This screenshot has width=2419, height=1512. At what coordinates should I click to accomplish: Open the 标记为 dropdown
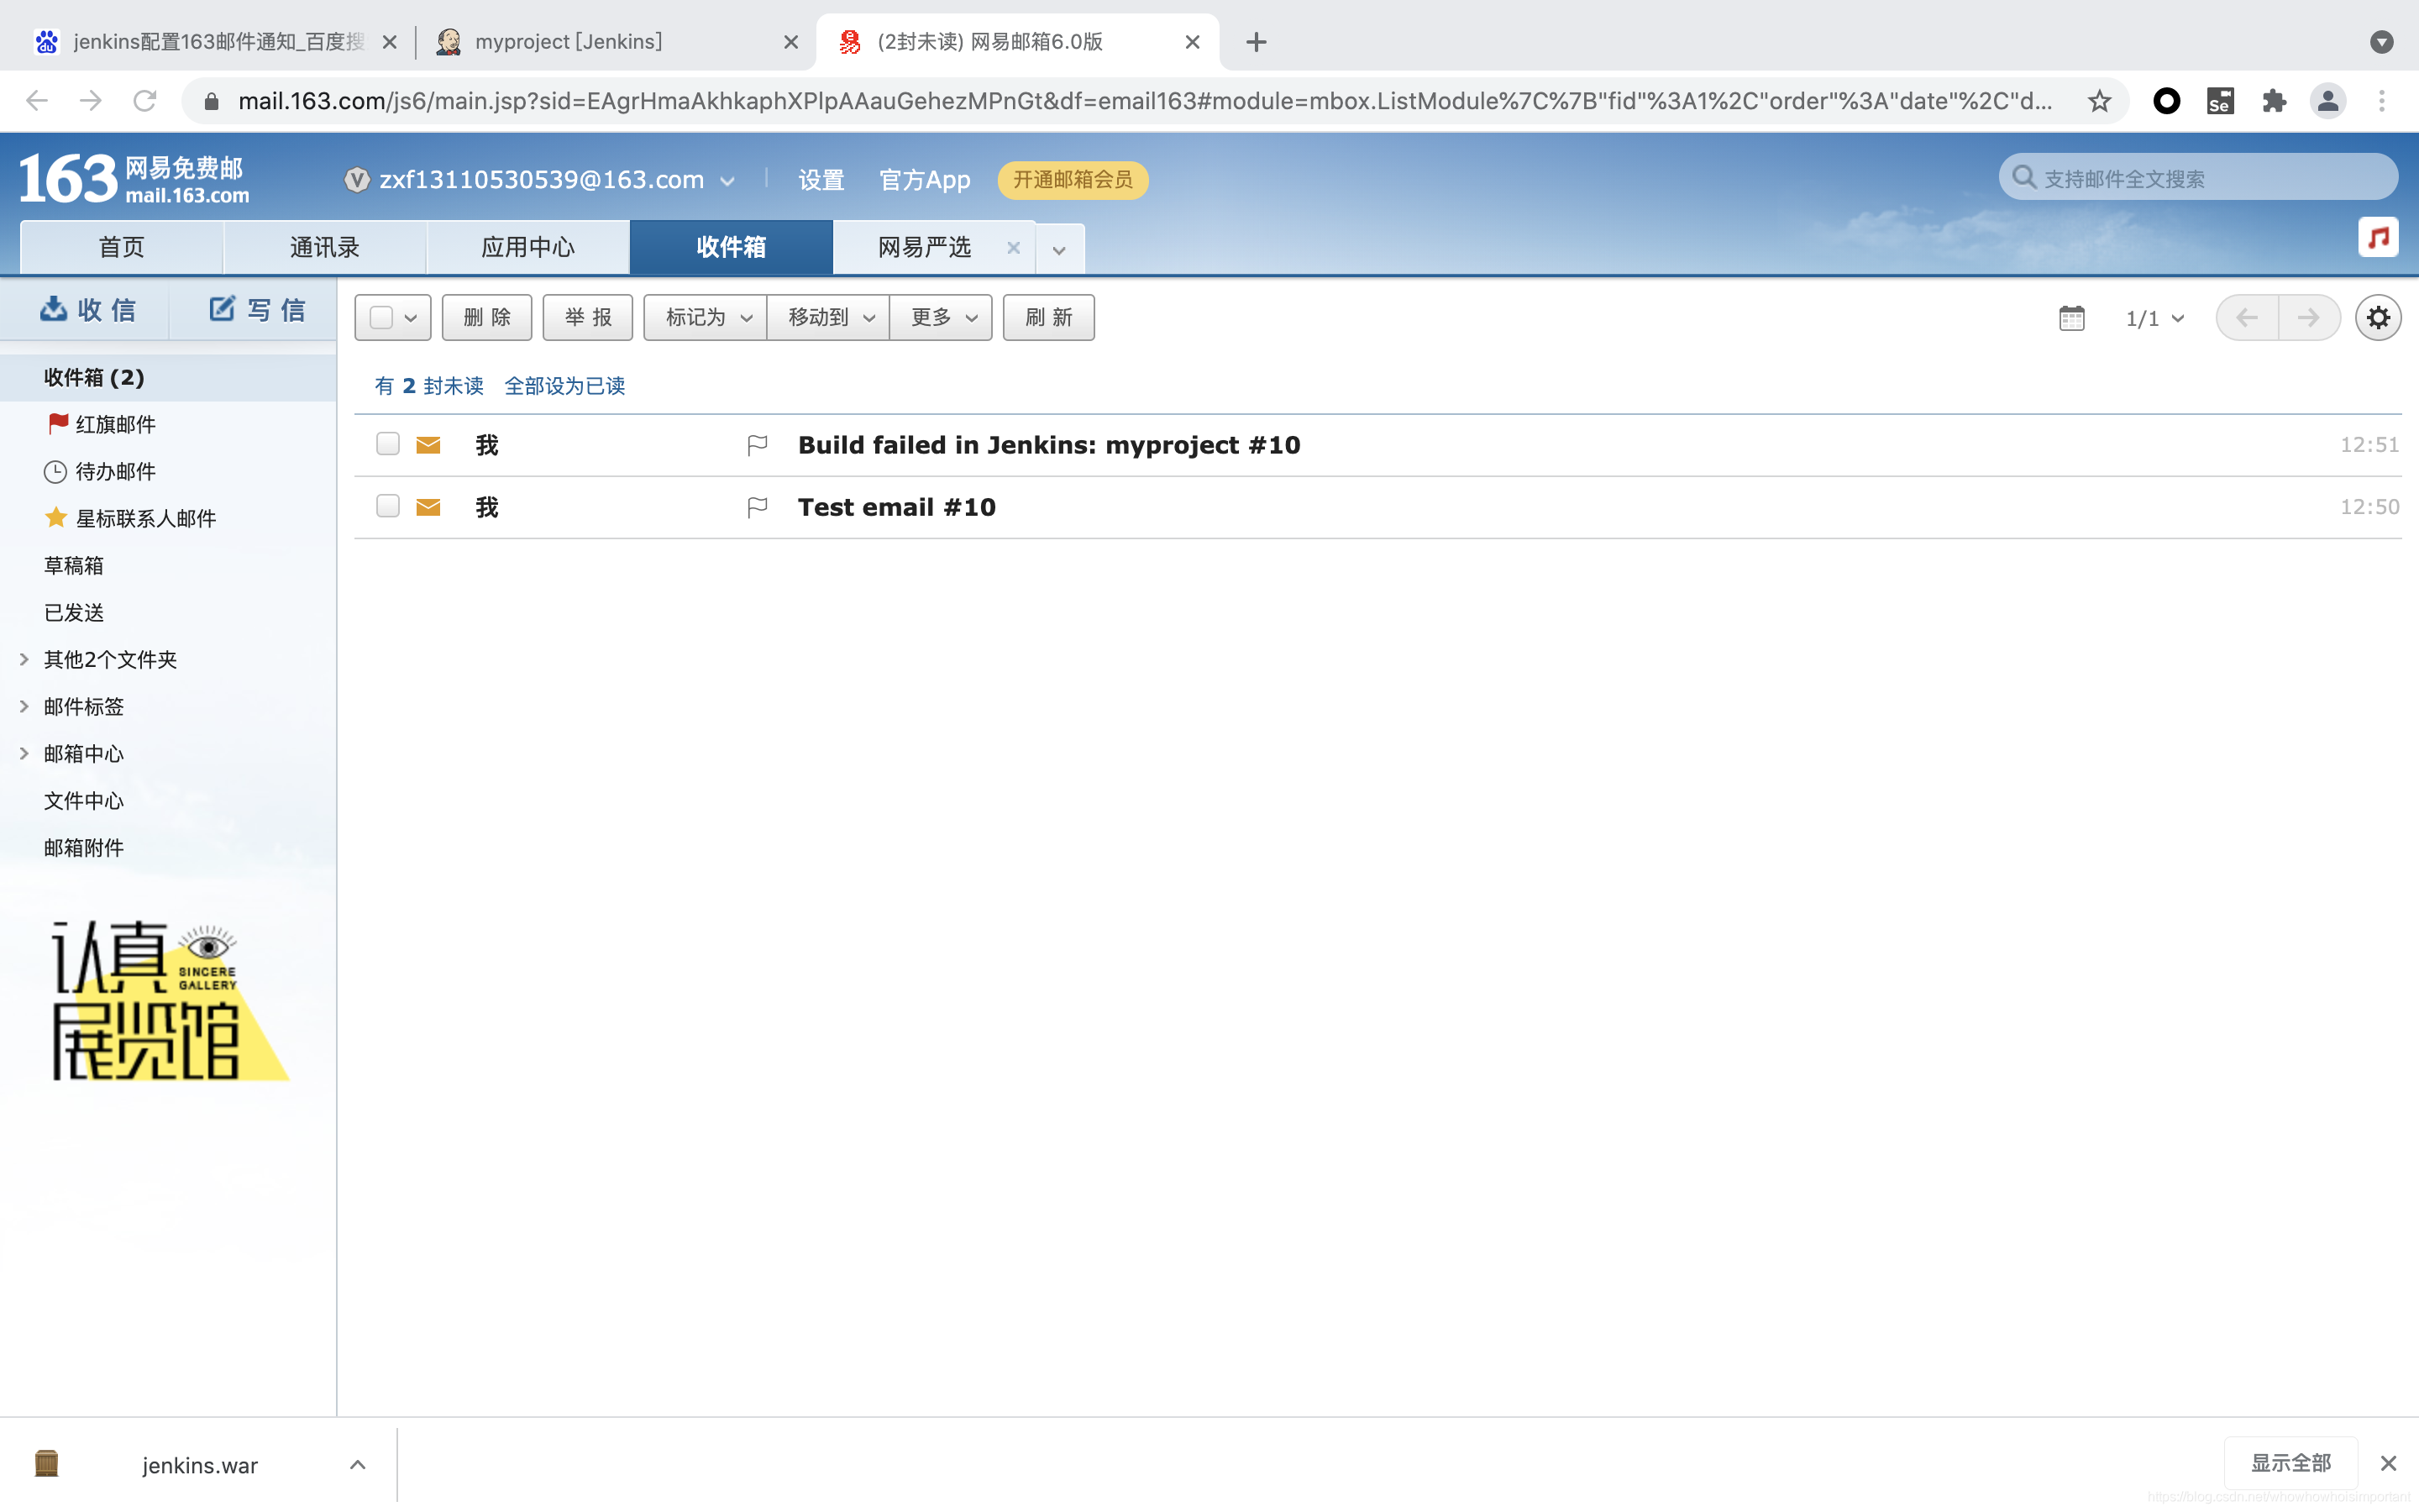click(706, 318)
